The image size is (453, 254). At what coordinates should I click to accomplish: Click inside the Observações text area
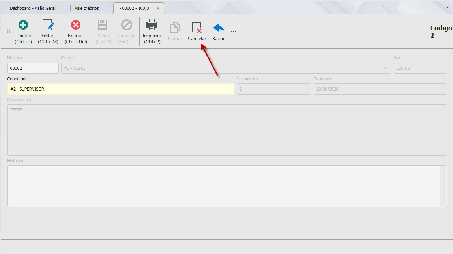click(227, 130)
